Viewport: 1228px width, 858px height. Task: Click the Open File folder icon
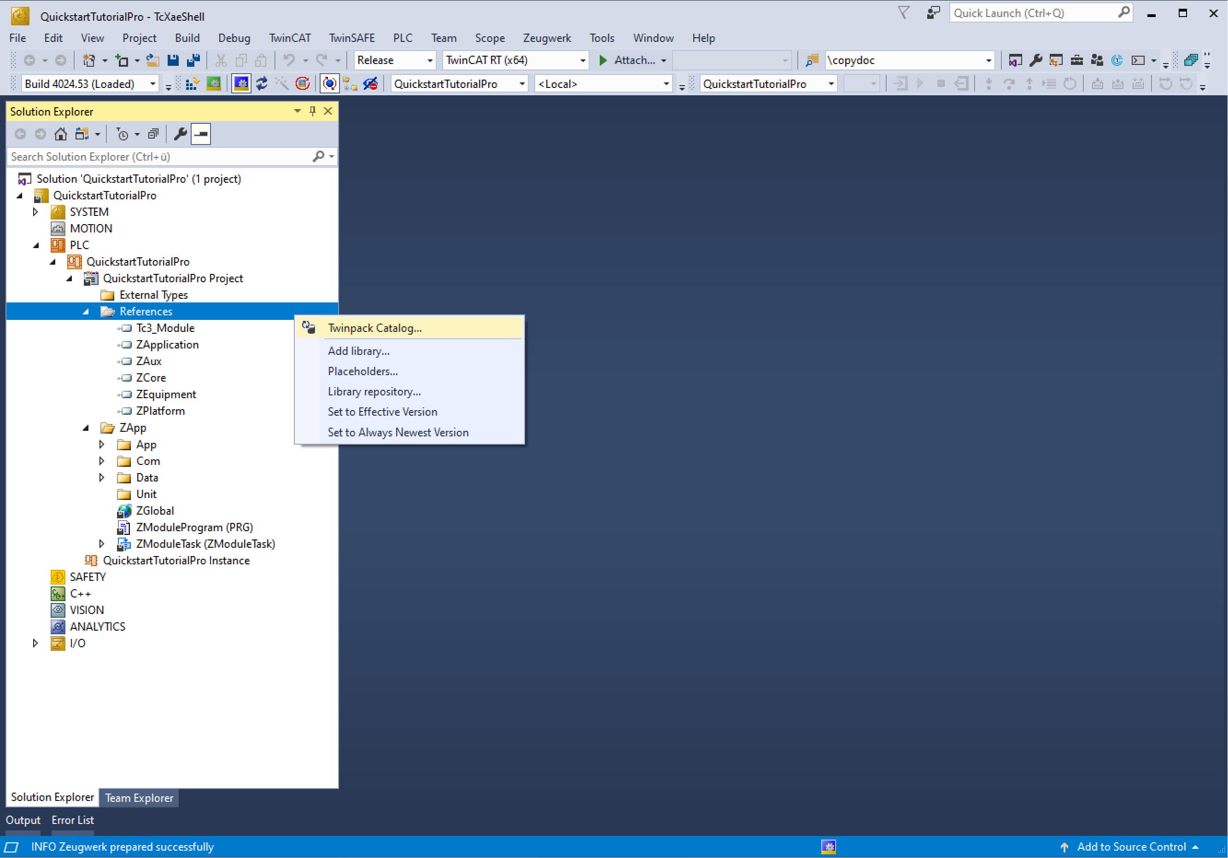tap(152, 60)
